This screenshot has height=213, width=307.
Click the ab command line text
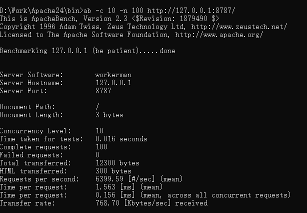[159, 11]
